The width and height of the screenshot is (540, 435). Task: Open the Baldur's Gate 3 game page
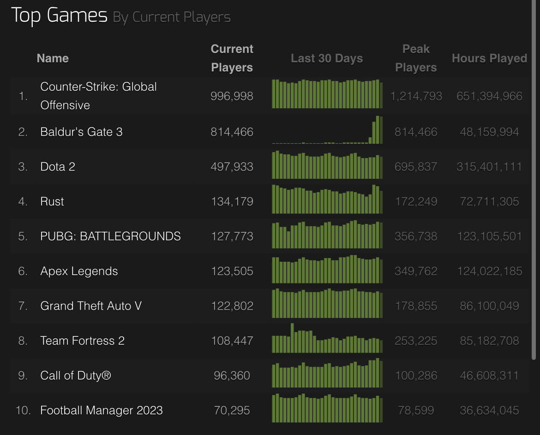pyautogui.click(x=81, y=132)
